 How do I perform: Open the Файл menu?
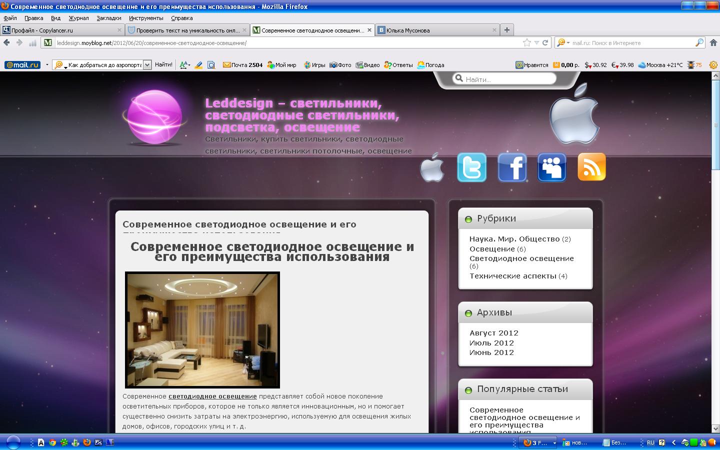(10, 18)
